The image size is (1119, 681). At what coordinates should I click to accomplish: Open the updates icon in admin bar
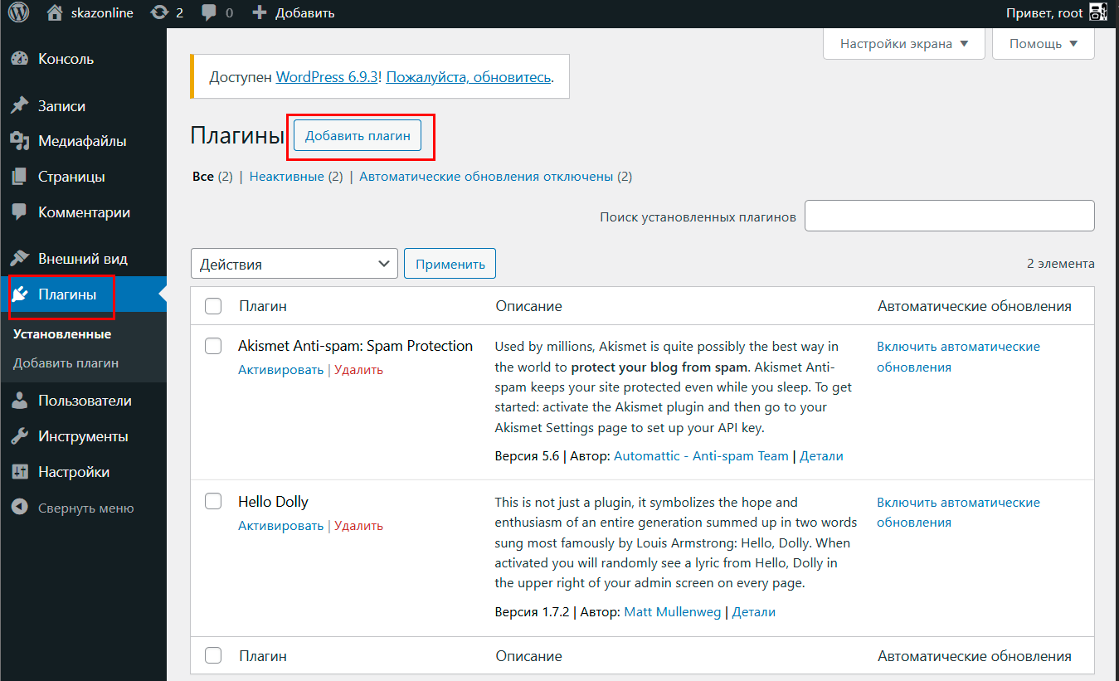pos(158,12)
